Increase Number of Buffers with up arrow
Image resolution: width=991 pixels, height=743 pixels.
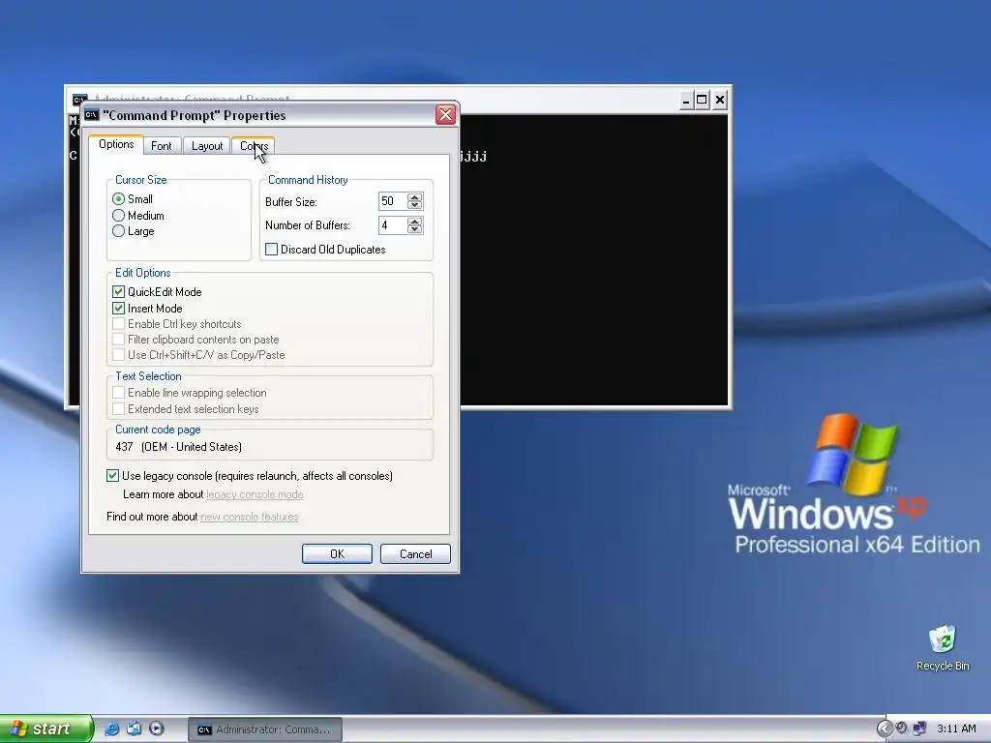point(414,222)
